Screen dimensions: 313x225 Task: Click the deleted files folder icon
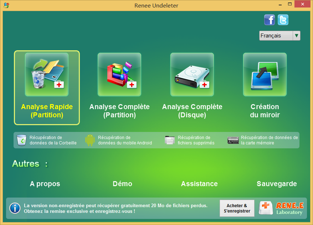pyautogui.click(x=170, y=140)
